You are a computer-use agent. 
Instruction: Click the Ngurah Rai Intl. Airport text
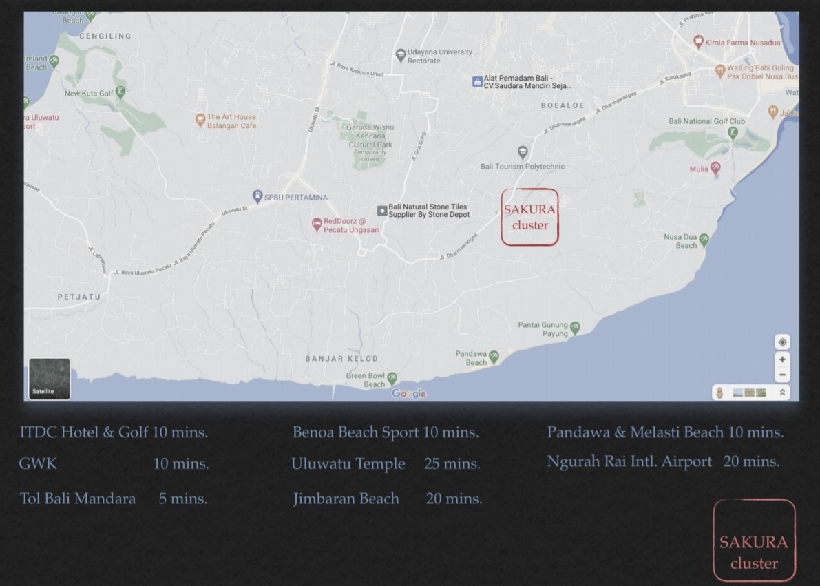629,461
